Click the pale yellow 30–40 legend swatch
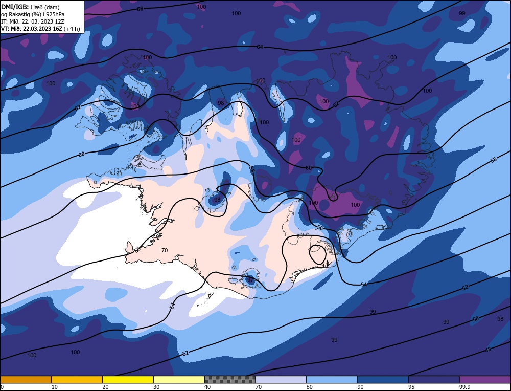 179,379
